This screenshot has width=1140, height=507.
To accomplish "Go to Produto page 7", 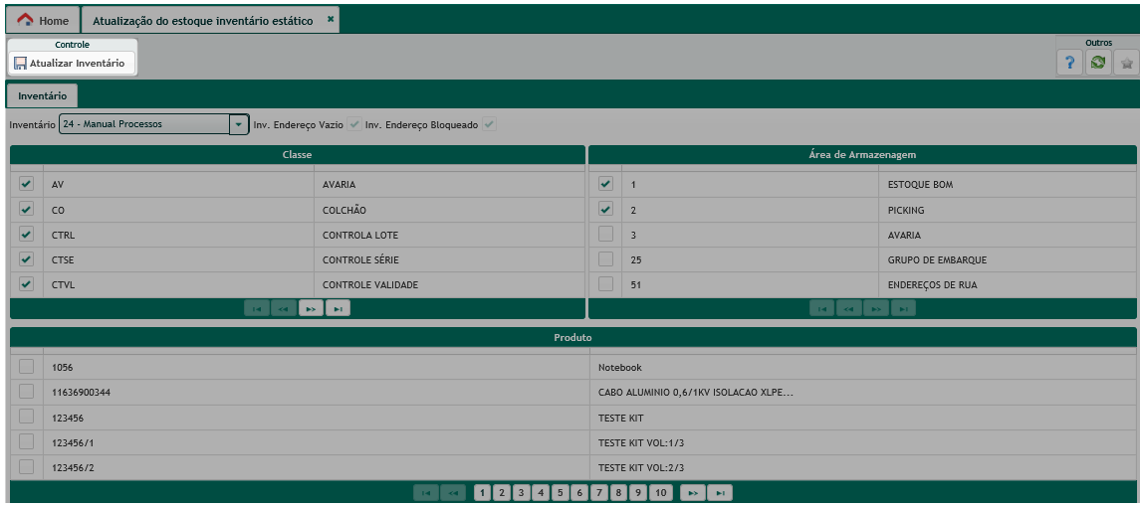I will [x=598, y=493].
